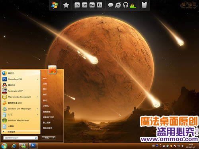Open the PS shortcut in top dock

point(77,5)
